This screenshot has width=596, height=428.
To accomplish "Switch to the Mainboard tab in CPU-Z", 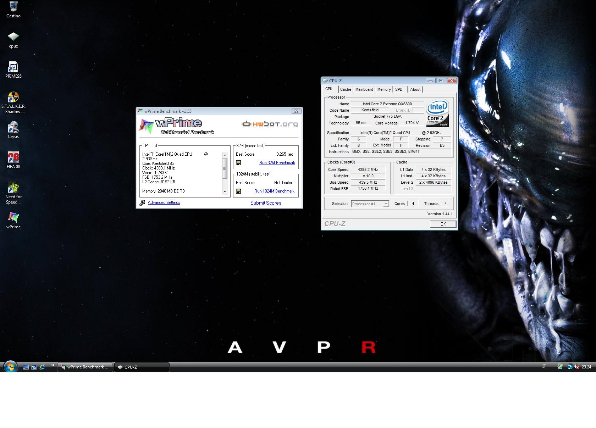I will pos(364,89).
